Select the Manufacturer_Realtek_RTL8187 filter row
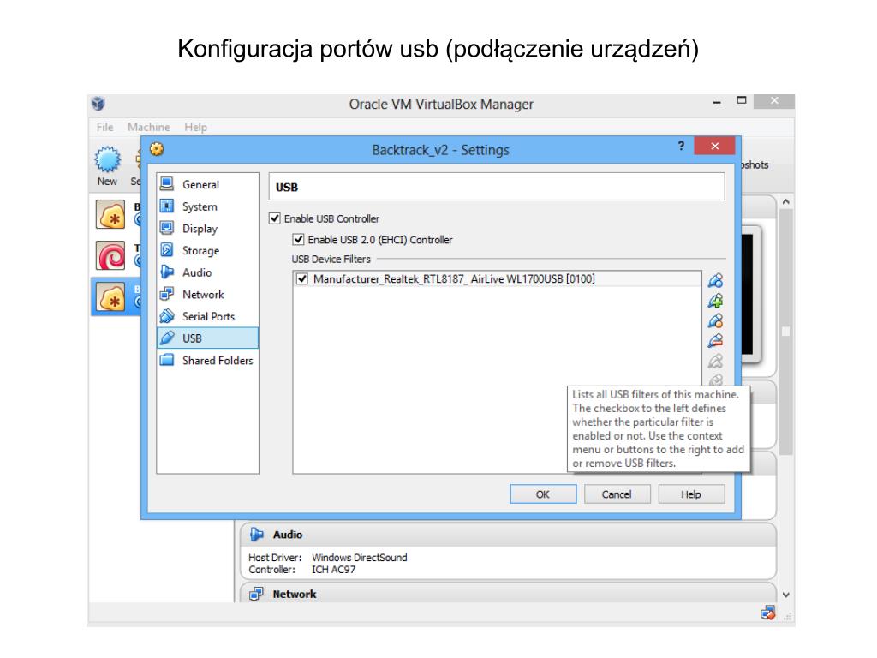Image resolution: width=877 pixels, height=658 pixels. coord(497,278)
